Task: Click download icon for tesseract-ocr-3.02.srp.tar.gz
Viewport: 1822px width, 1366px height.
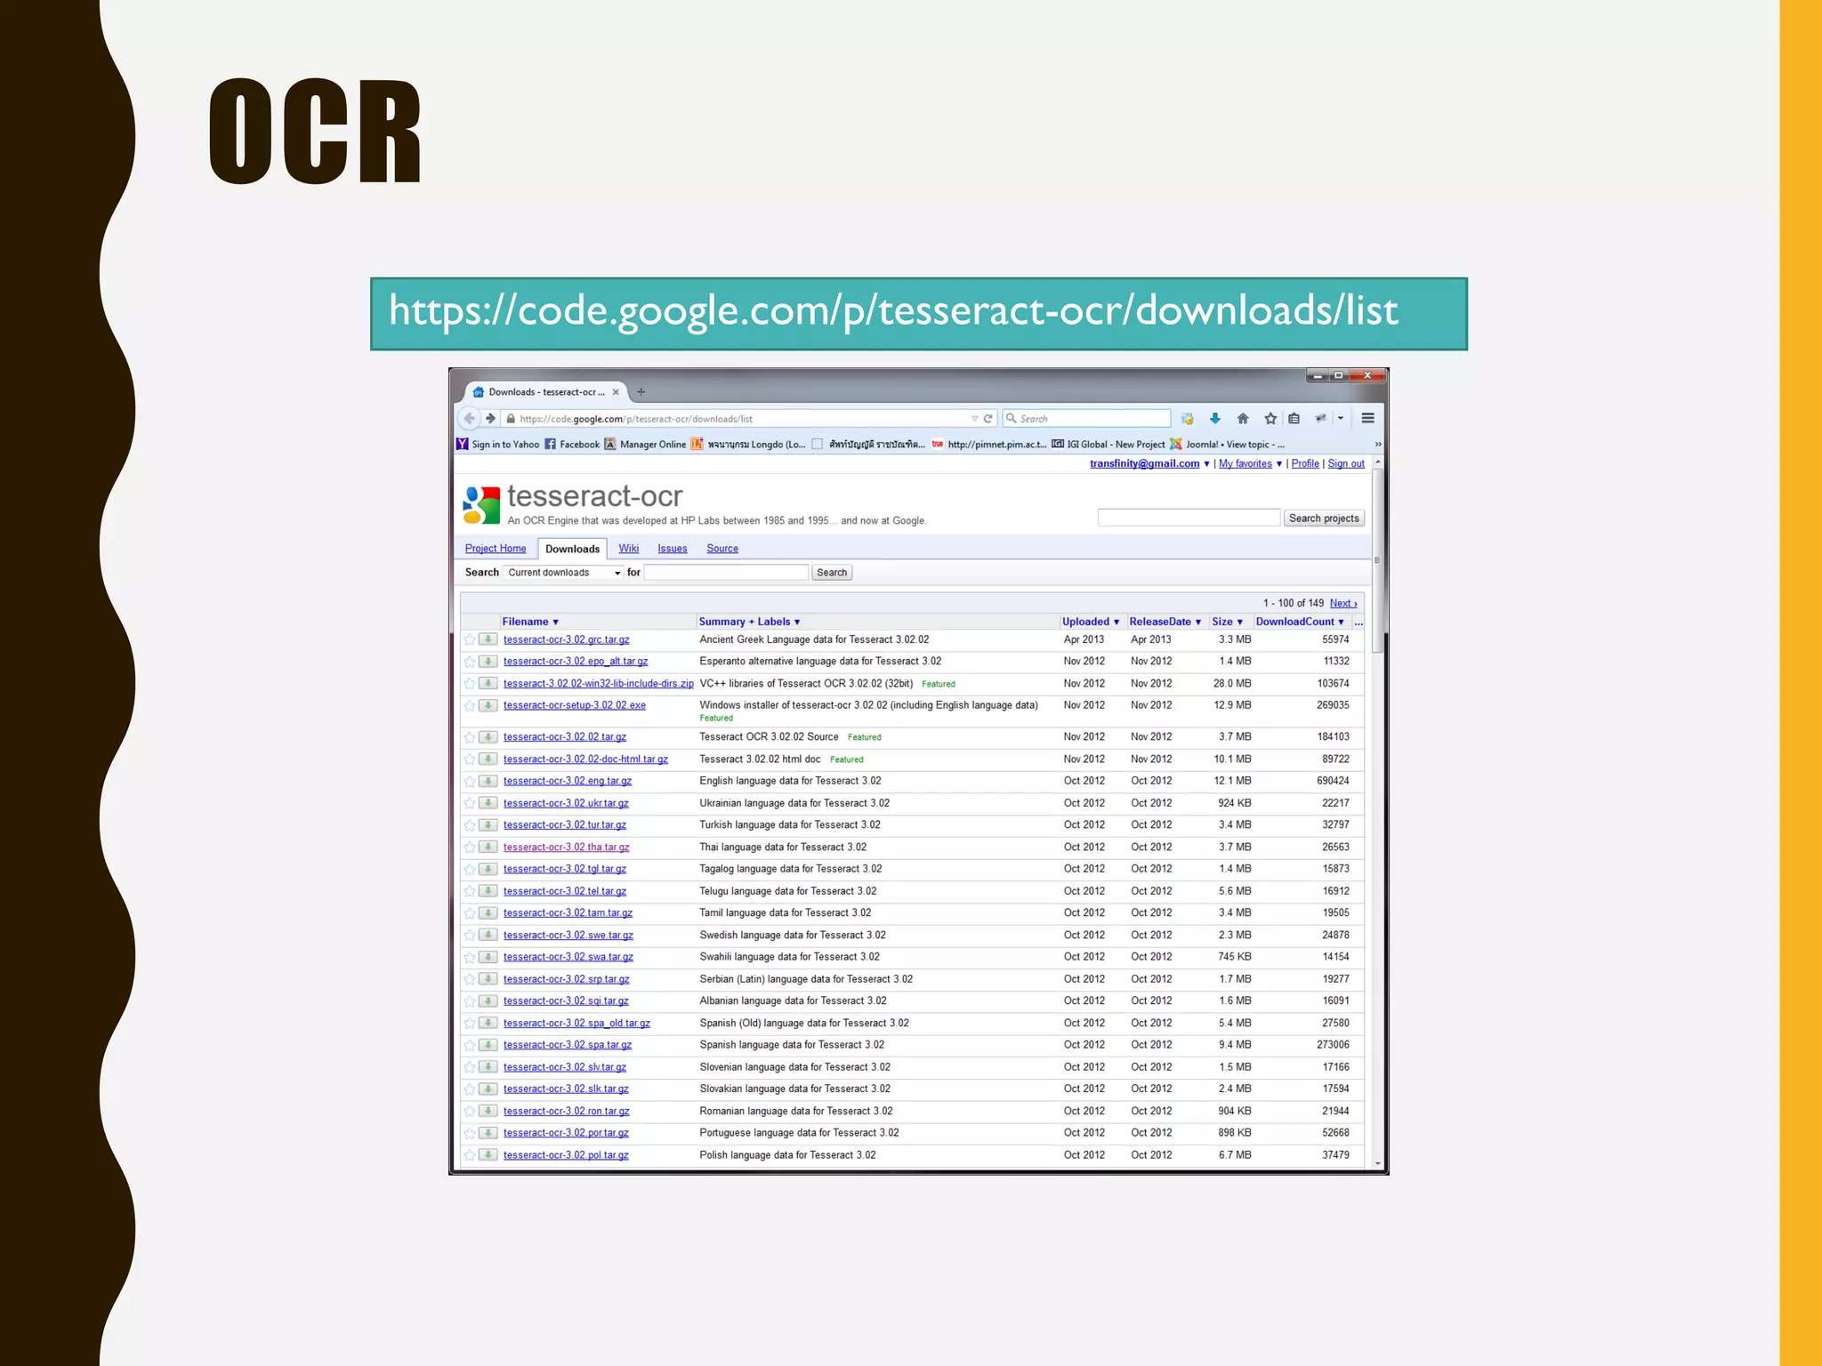Action: (488, 979)
